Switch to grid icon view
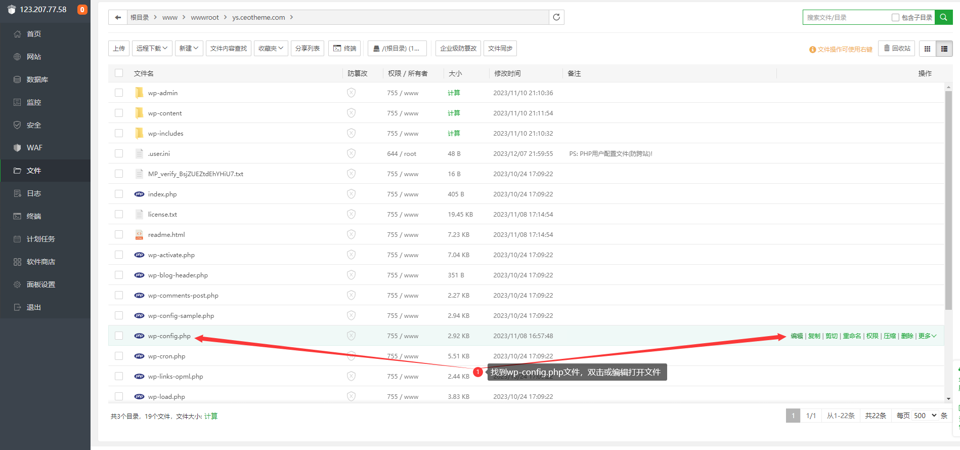The width and height of the screenshot is (960, 450). [x=927, y=49]
